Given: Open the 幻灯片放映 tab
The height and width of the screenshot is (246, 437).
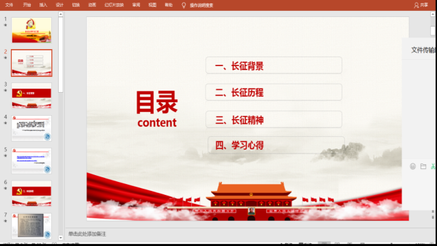Looking at the screenshot, I should [114, 5].
